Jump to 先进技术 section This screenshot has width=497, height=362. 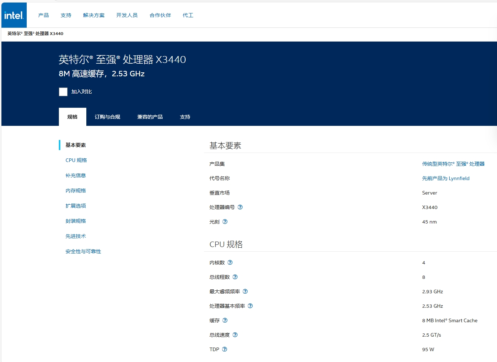pyautogui.click(x=76, y=236)
